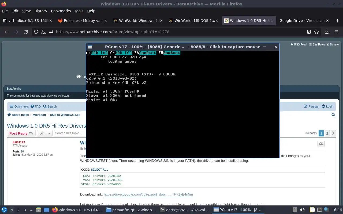Expand Quick links forum menu
This screenshot has height=214, width=343.
pyautogui.click(x=19, y=106)
